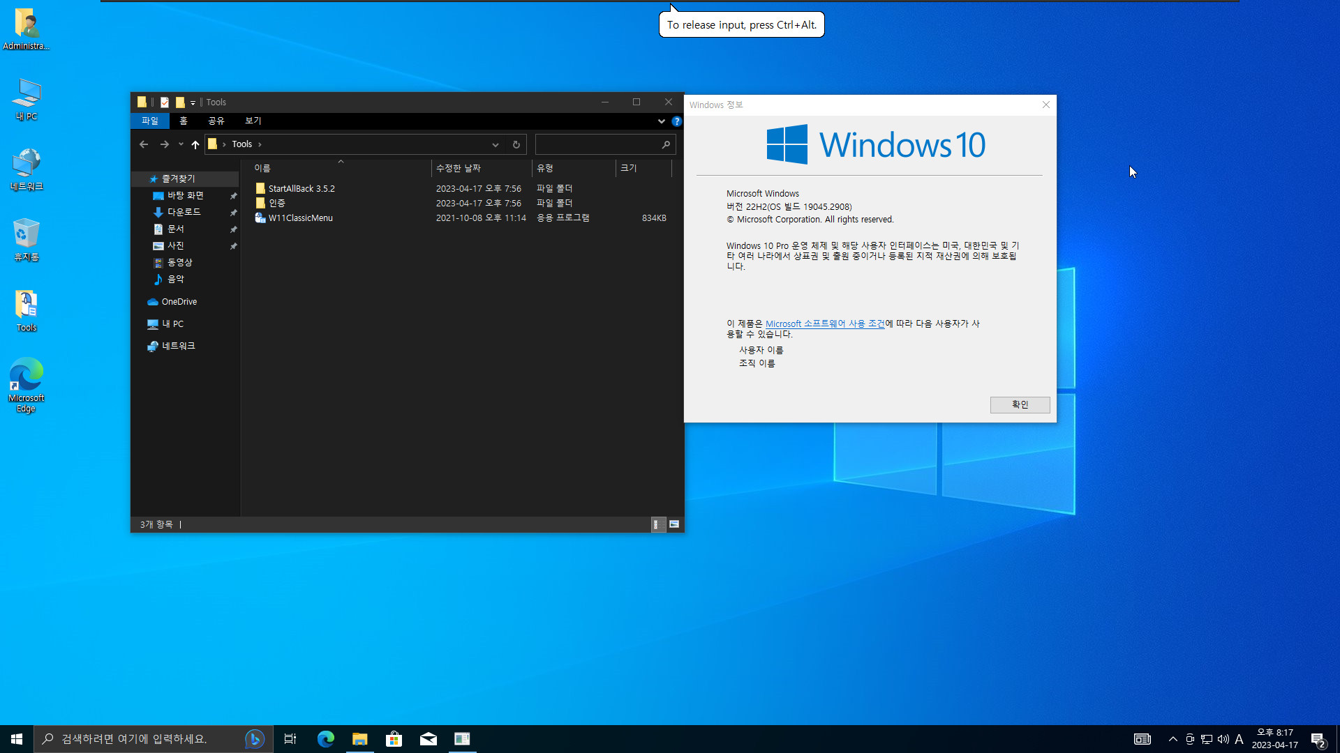Click the Explorer back arrow
This screenshot has width=1340, height=753.
144,144
